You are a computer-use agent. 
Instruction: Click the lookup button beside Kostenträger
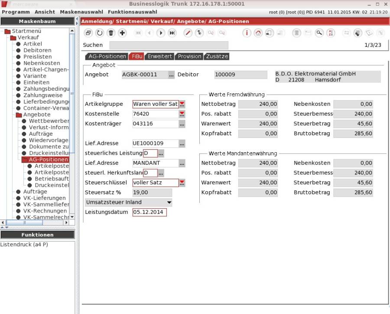[x=182, y=124]
